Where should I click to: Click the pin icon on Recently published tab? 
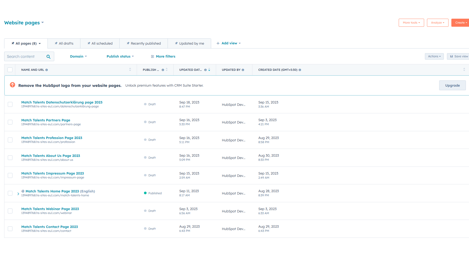(x=128, y=43)
